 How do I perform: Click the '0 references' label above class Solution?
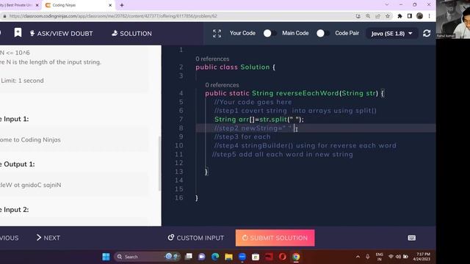212,59
